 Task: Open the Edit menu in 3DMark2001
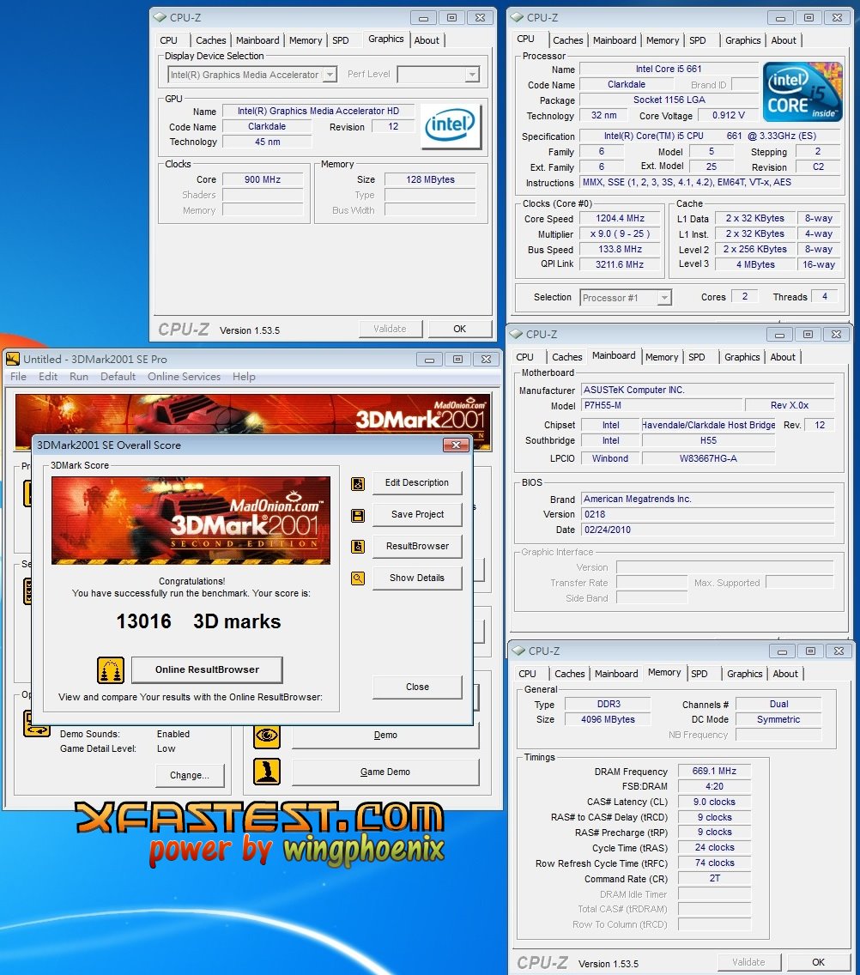tap(48, 376)
